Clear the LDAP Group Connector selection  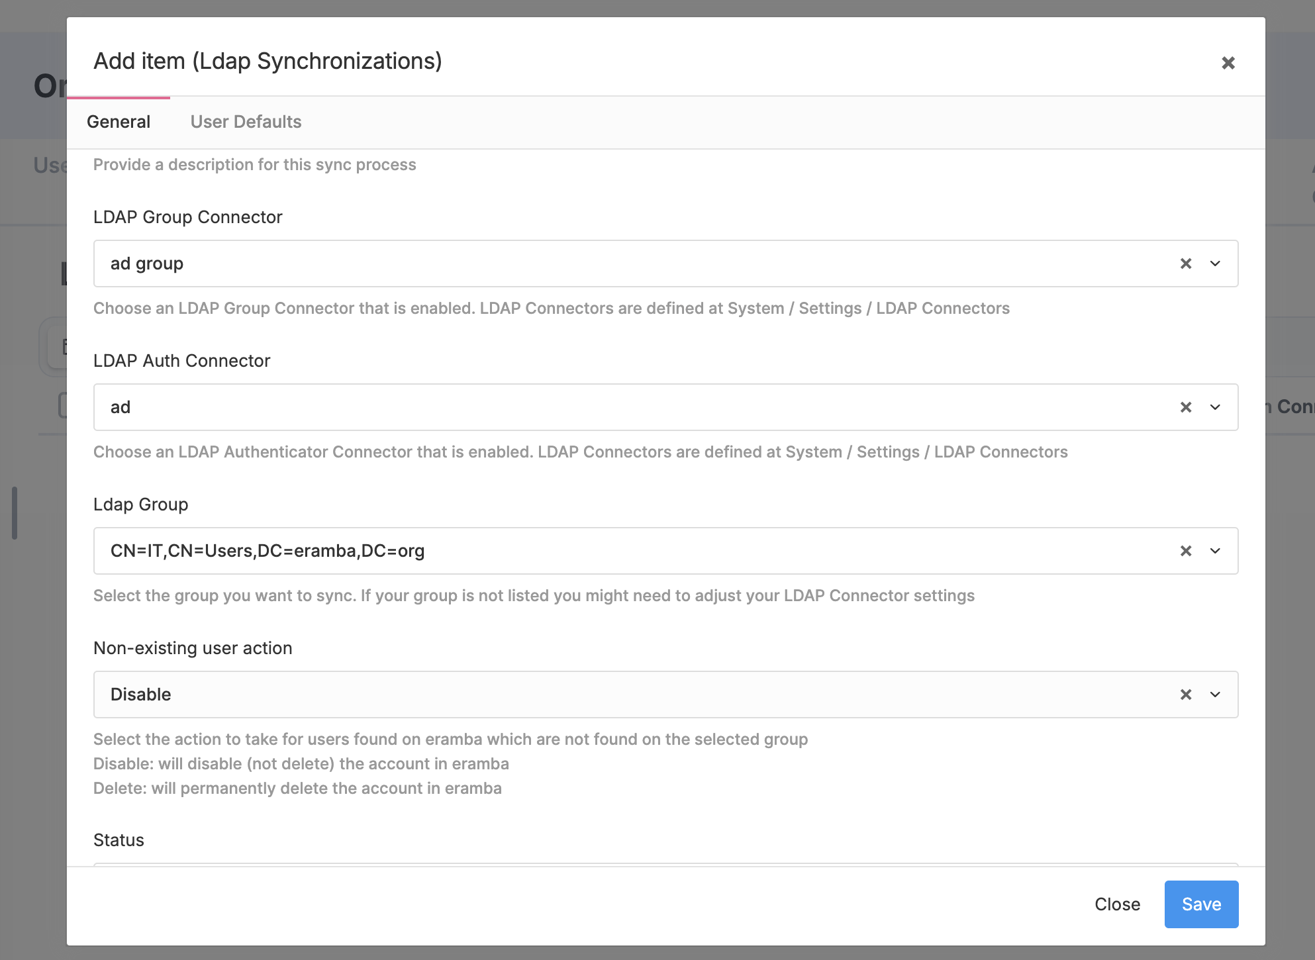coord(1185,264)
